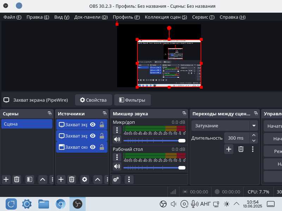282x211 pixels.
Task: Open scene filters icon in Scenes panel
Action: pos(30,179)
